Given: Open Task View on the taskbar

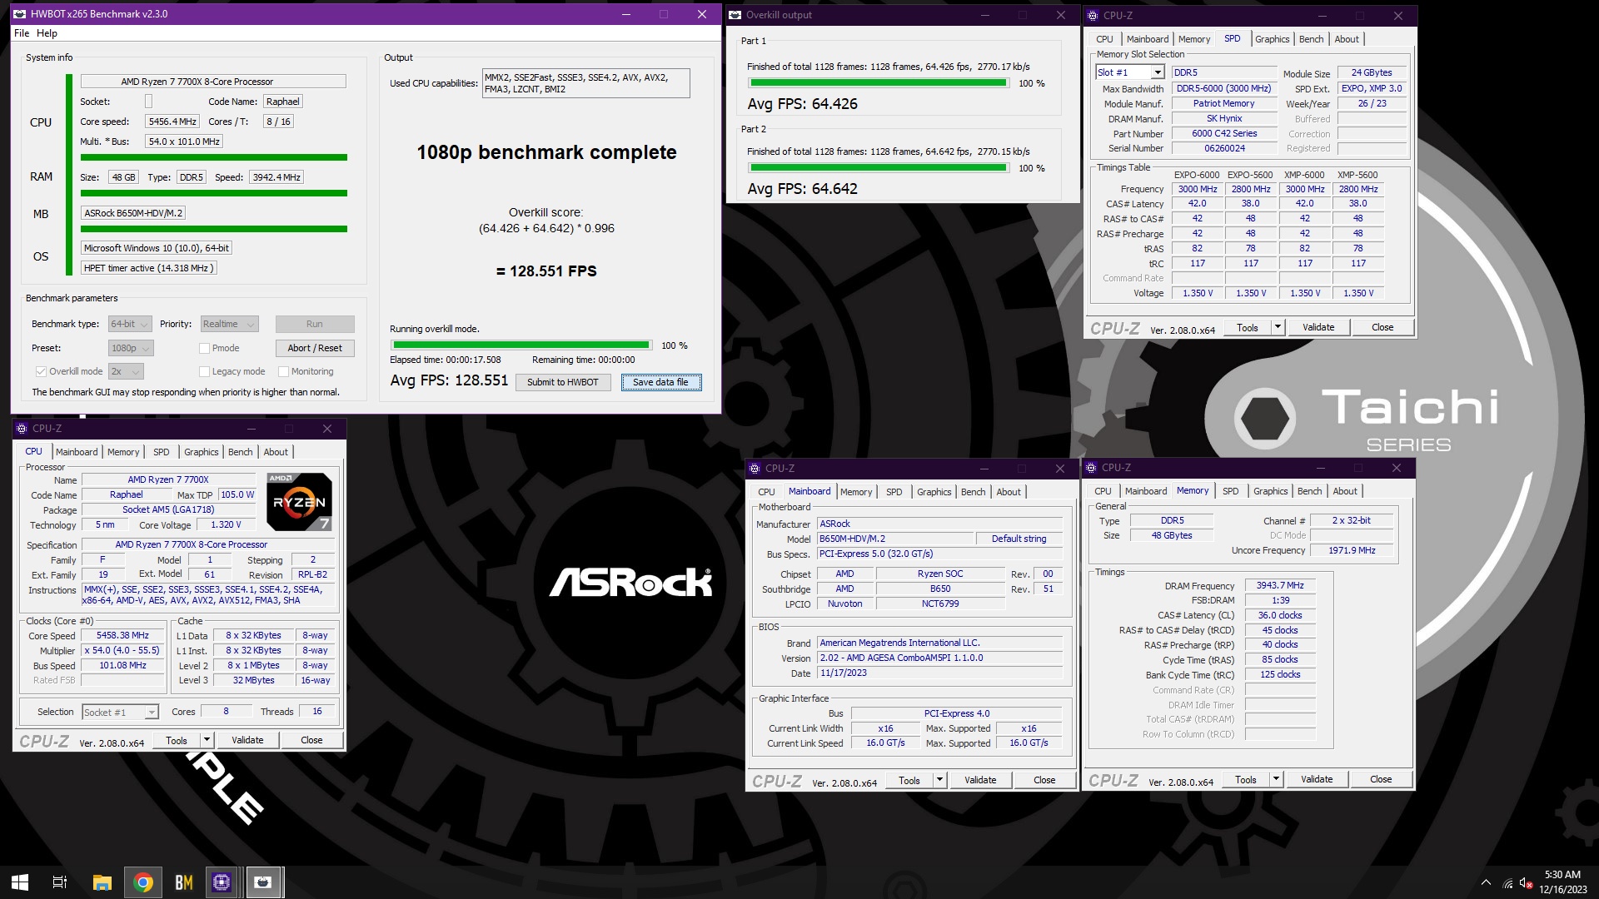Looking at the screenshot, I should 60,882.
